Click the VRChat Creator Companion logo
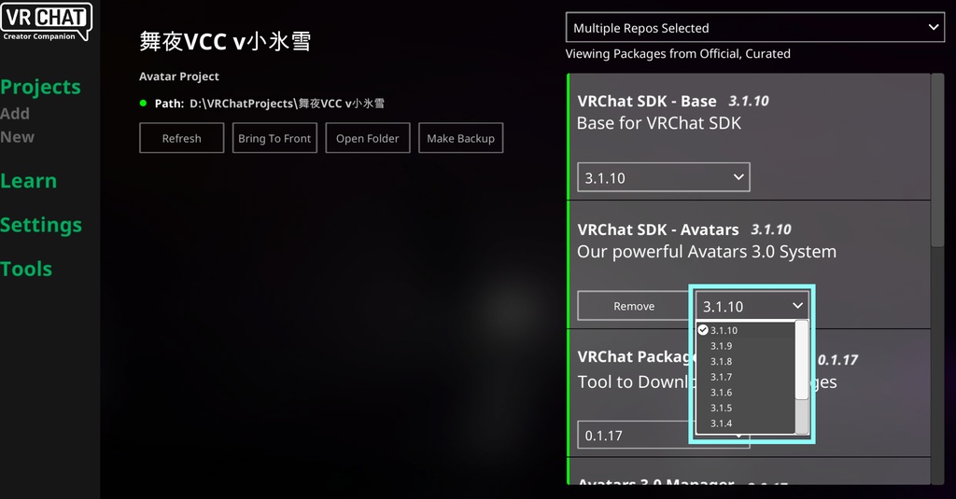The height and width of the screenshot is (499, 956). (47, 22)
